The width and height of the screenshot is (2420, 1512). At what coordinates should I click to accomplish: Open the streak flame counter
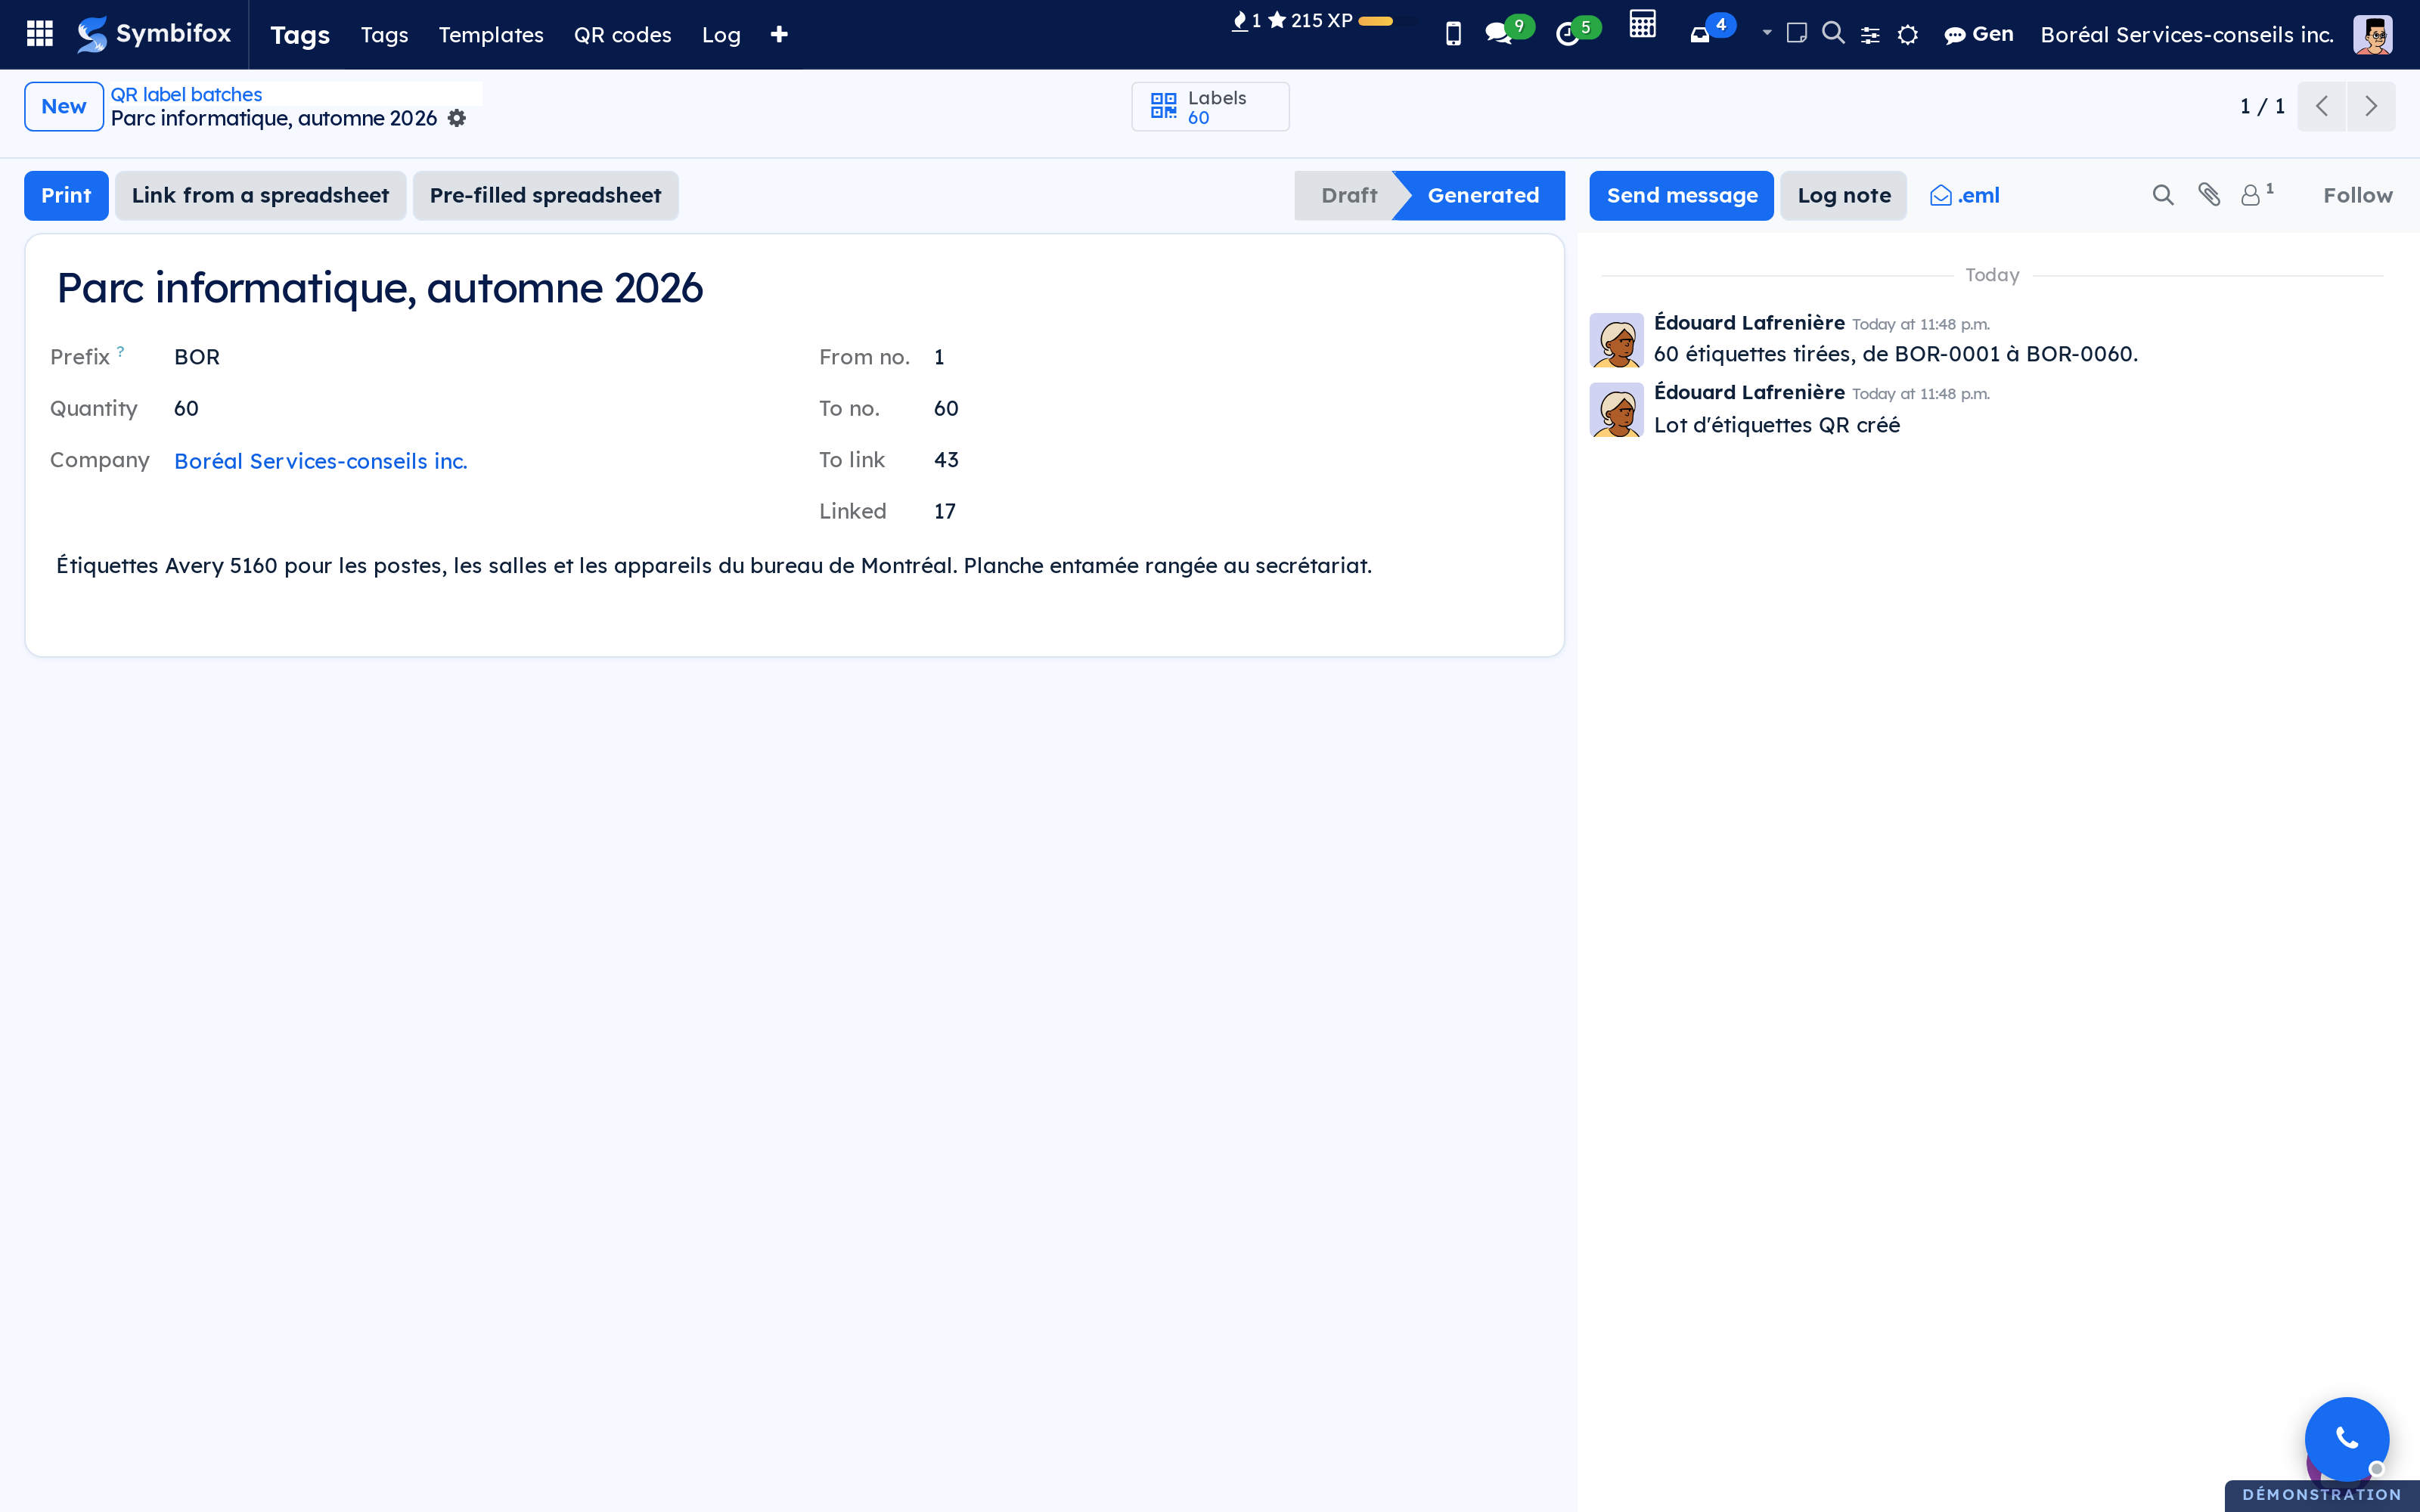click(x=1246, y=21)
